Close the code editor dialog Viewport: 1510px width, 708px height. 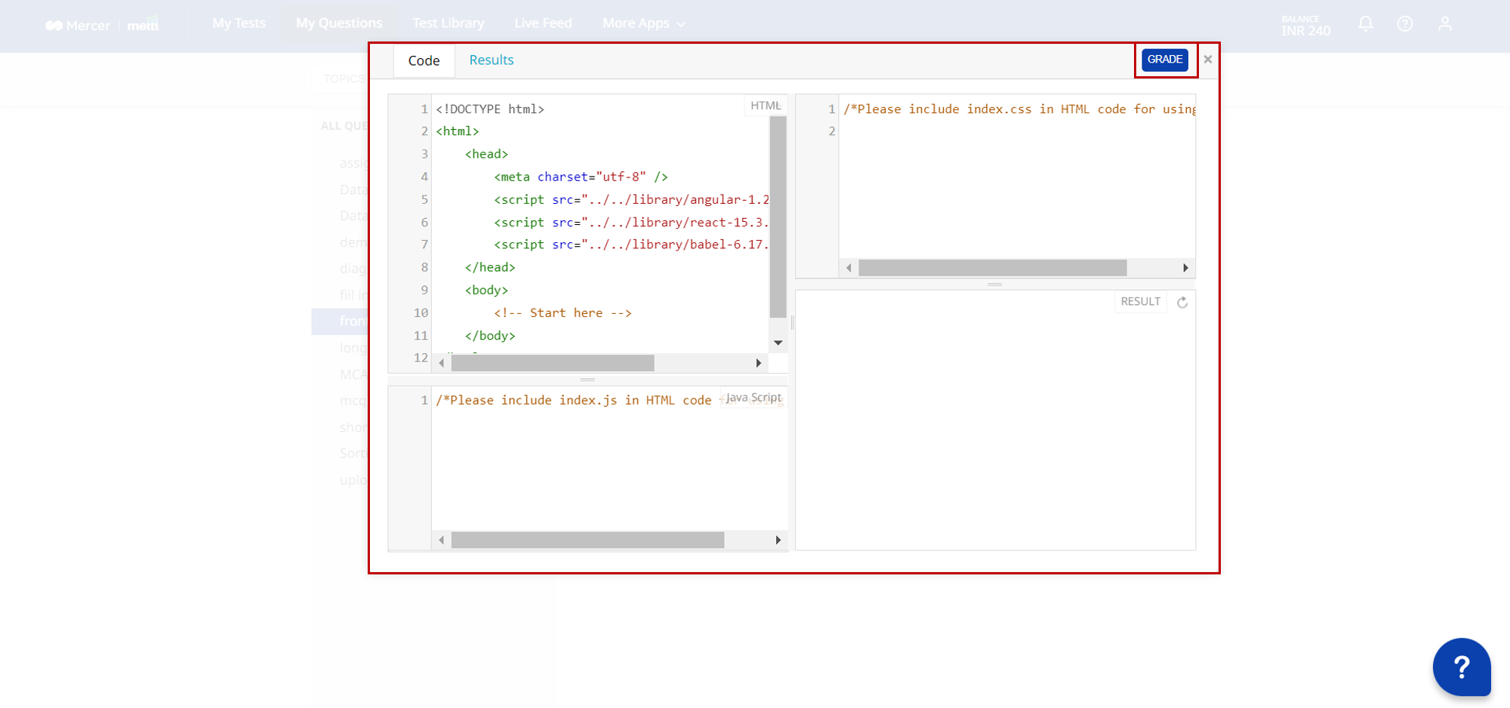tap(1208, 60)
